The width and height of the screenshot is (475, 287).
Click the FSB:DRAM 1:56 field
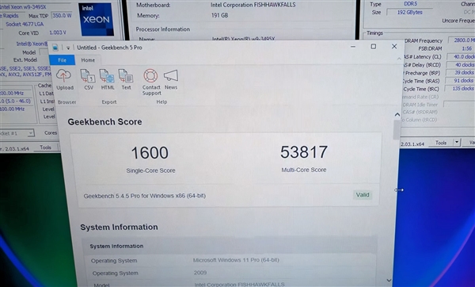462,48
